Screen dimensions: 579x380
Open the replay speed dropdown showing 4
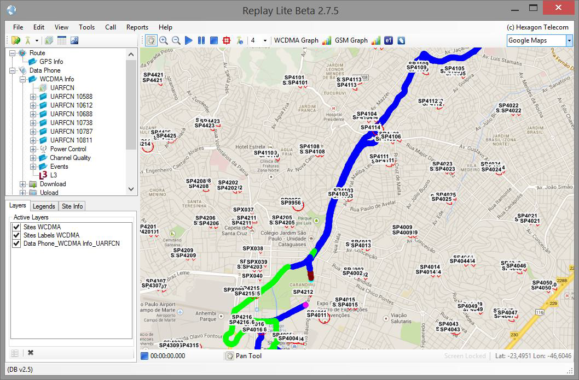coord(265,40)
